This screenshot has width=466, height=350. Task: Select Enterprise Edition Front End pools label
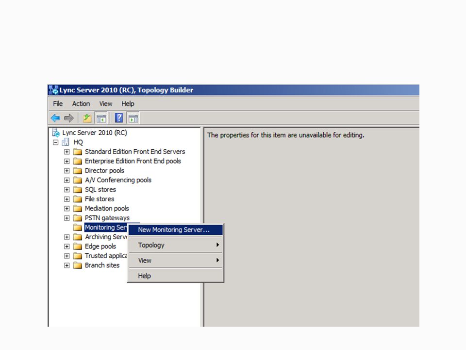[x=133, y=161]
